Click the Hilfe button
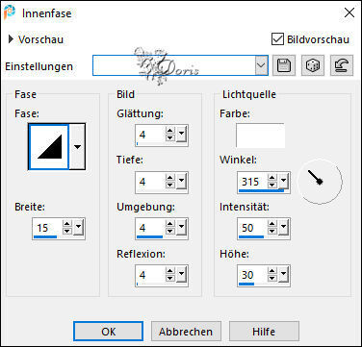The width and height of the screenshot is (362, 347). click(x=264, y=332)
